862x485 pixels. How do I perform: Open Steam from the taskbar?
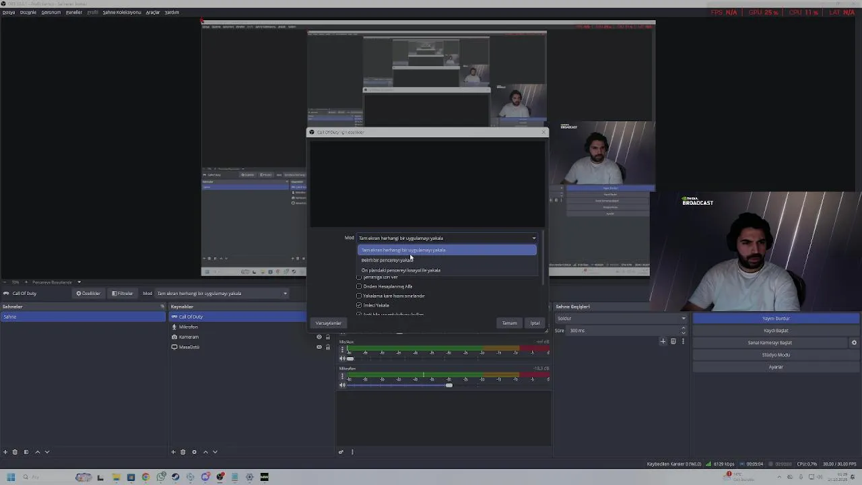point(176,477)
